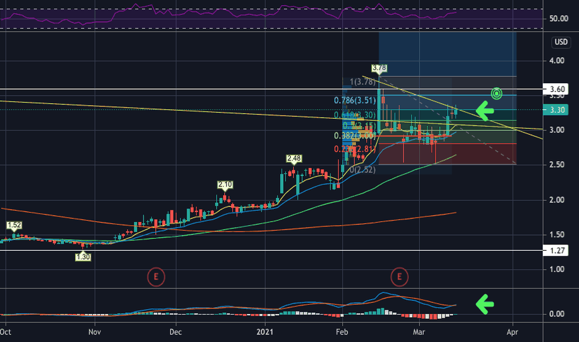Screen dimensions: 579x342
Task: Click the 1.52 price callout
Action: [x=14, y=225]
